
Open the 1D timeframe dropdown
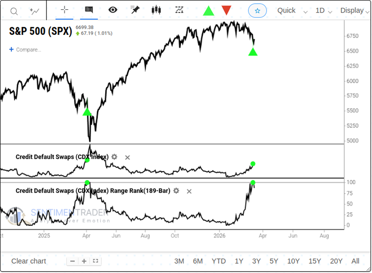tap(321, 10)
